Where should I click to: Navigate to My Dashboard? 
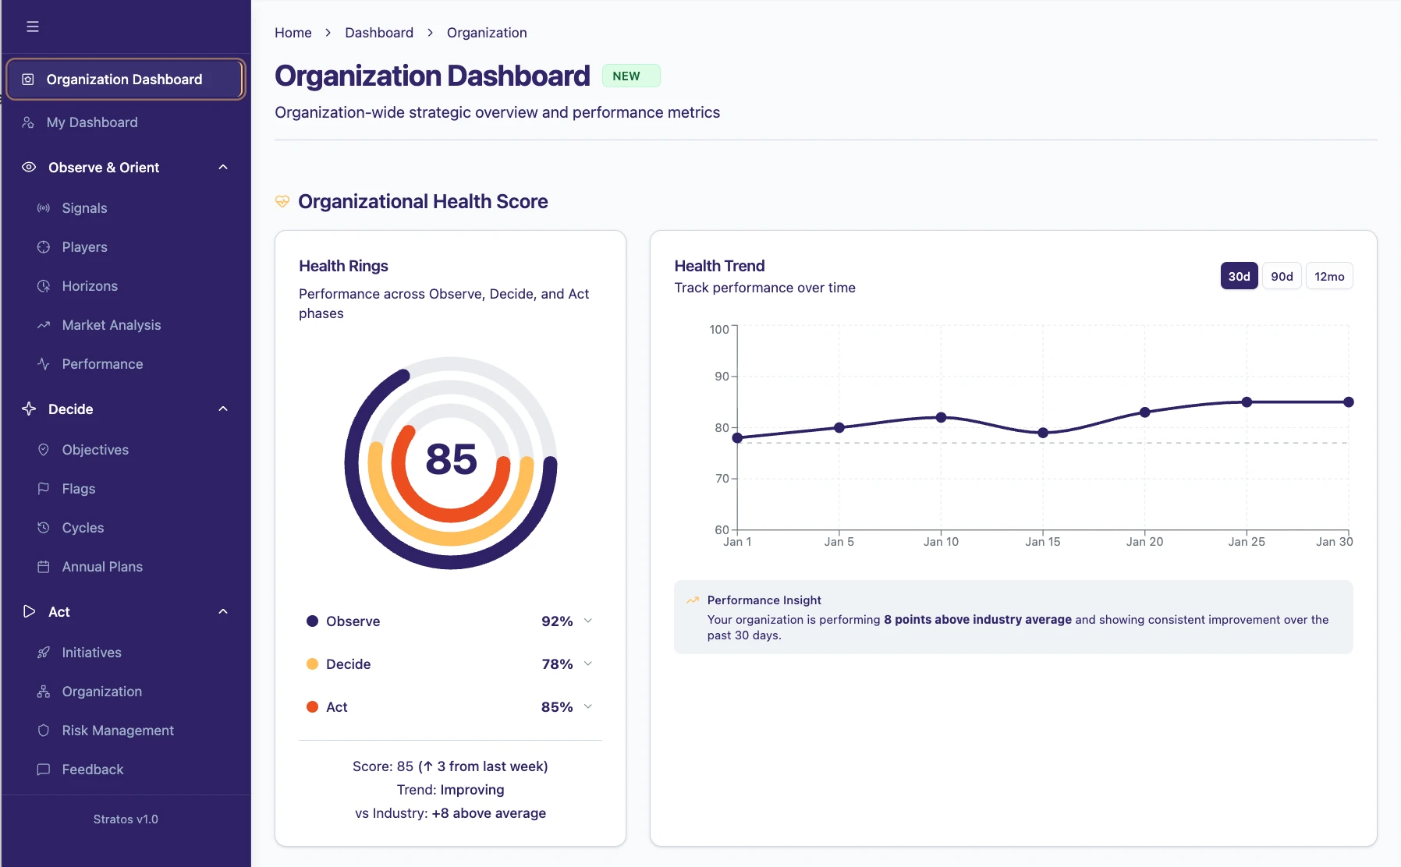click(91, 122)
